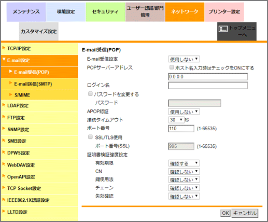Click arrow icon next to LDAP設定

(4, 105)
